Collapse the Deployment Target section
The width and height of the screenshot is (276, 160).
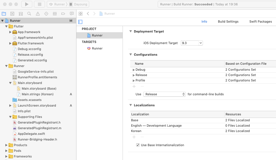(x=130, y=31)
